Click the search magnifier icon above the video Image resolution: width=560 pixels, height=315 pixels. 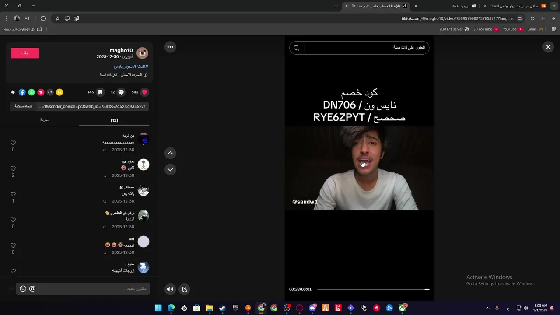tap(296, 48)
